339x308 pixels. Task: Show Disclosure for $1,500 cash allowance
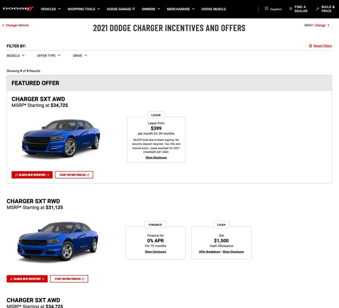(233, 252)
